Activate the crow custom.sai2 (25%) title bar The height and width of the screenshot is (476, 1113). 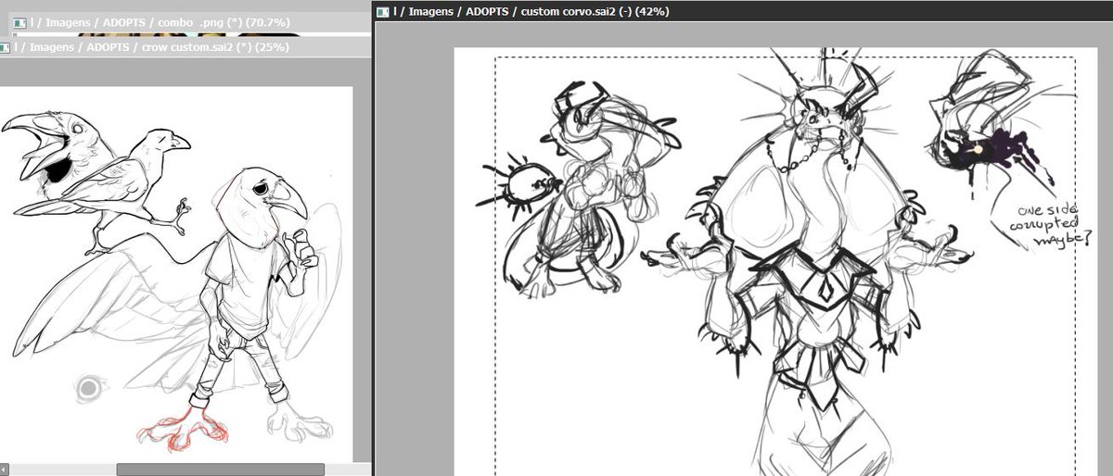tap(185, 46)
